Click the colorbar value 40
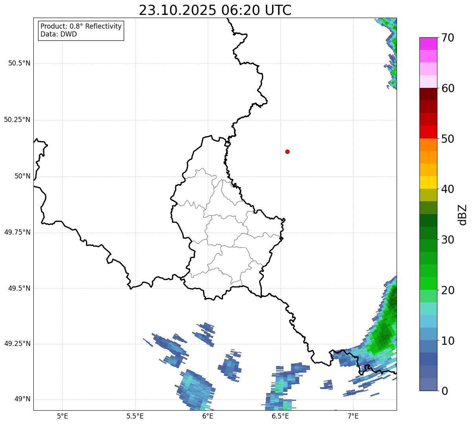Image resolution: width=472 pixels, height=424 pixels. click(447, 189)
